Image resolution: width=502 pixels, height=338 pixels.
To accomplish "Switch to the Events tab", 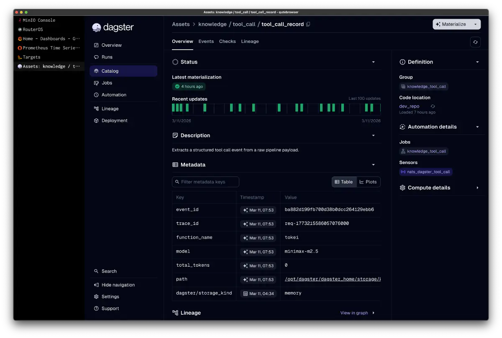I will click(206, 41).
